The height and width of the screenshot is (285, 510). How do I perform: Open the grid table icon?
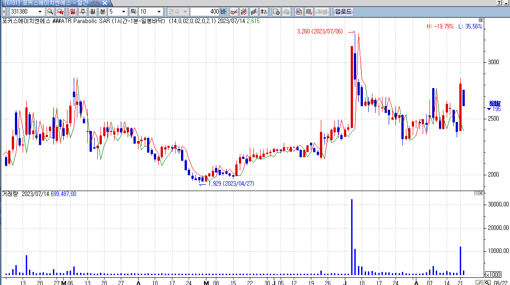pyautogui.click(x=309, y=11)
